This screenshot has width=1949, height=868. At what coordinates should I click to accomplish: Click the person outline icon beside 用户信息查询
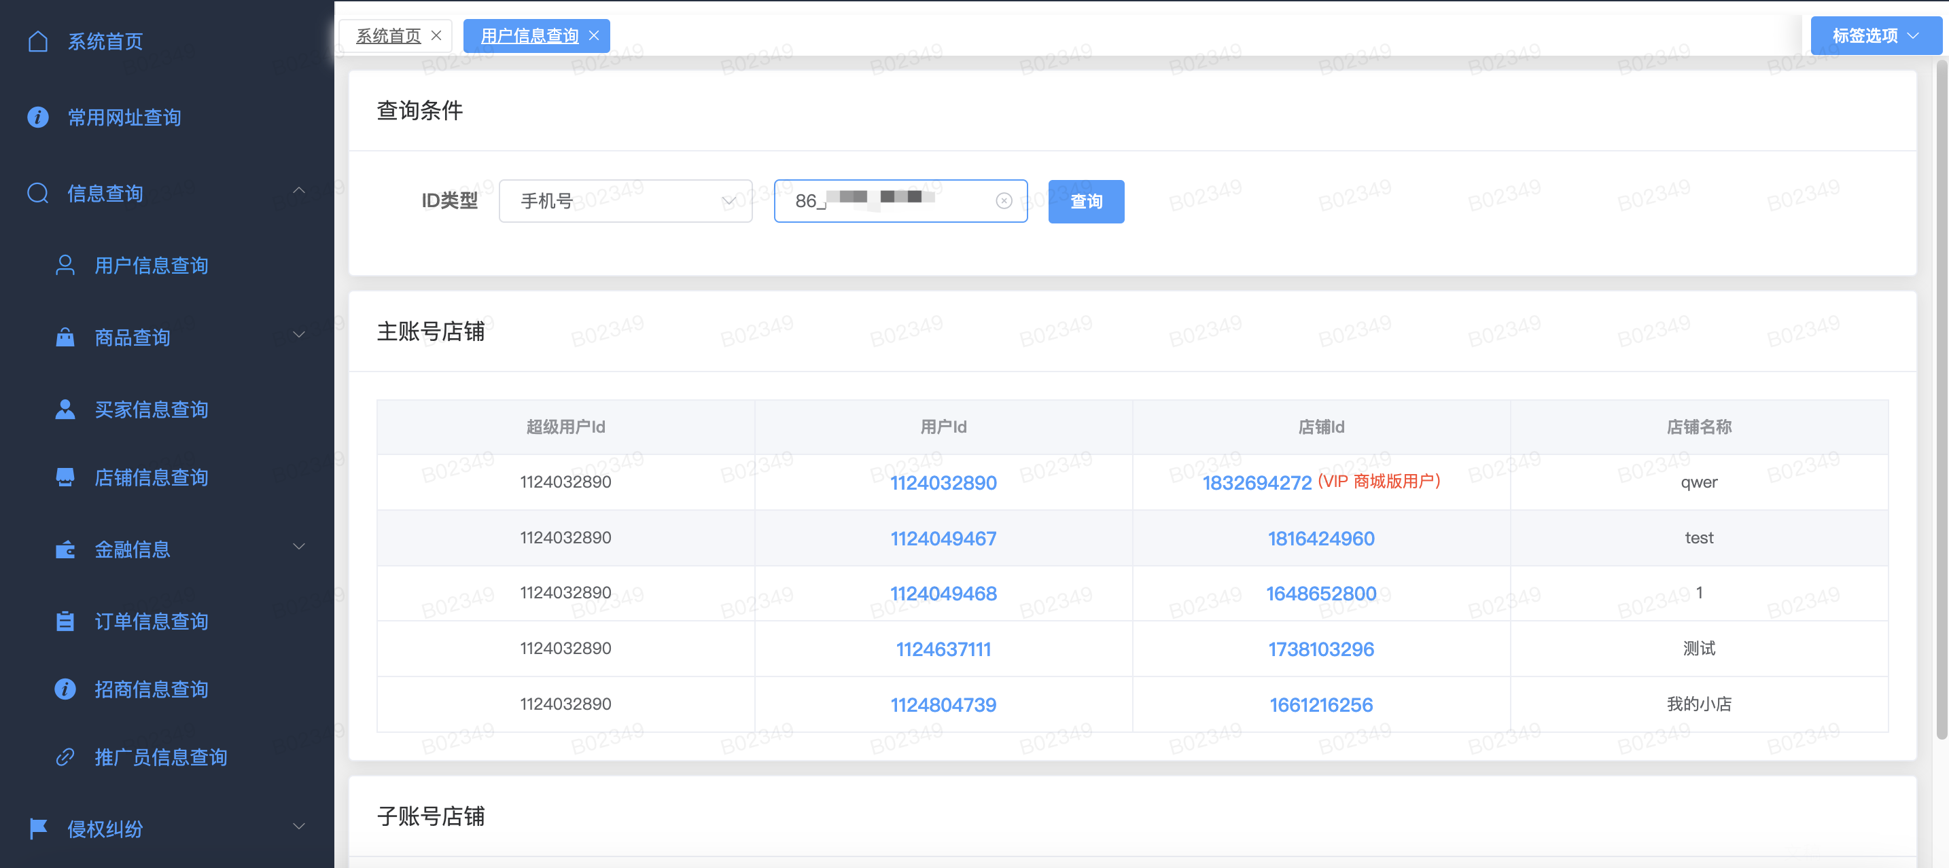click(65, 266)
